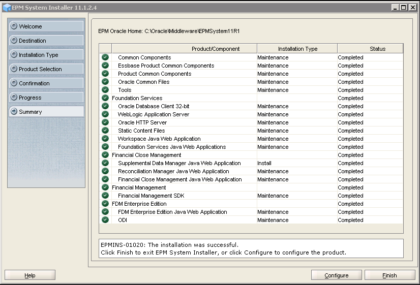Viewport: 420px width, 285px height.
Task: Click the status icon for WebLogic Application Server
Action: [x=105, y=114]
